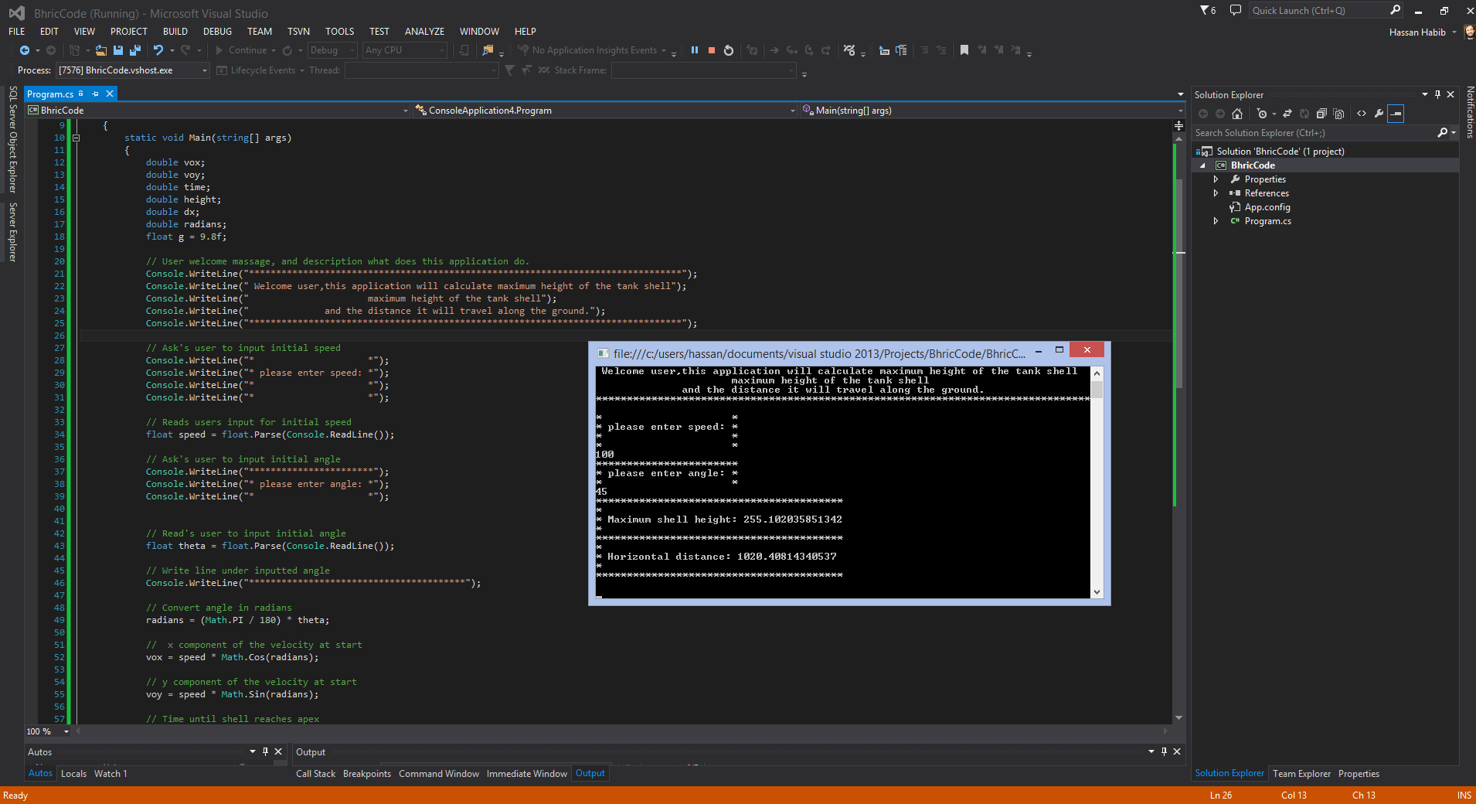This screenshot has height=804, width=1476.
Task: Click Show All Files icon
Action: click(x=1339, y=114)
